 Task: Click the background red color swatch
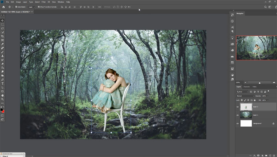point(4,112)
